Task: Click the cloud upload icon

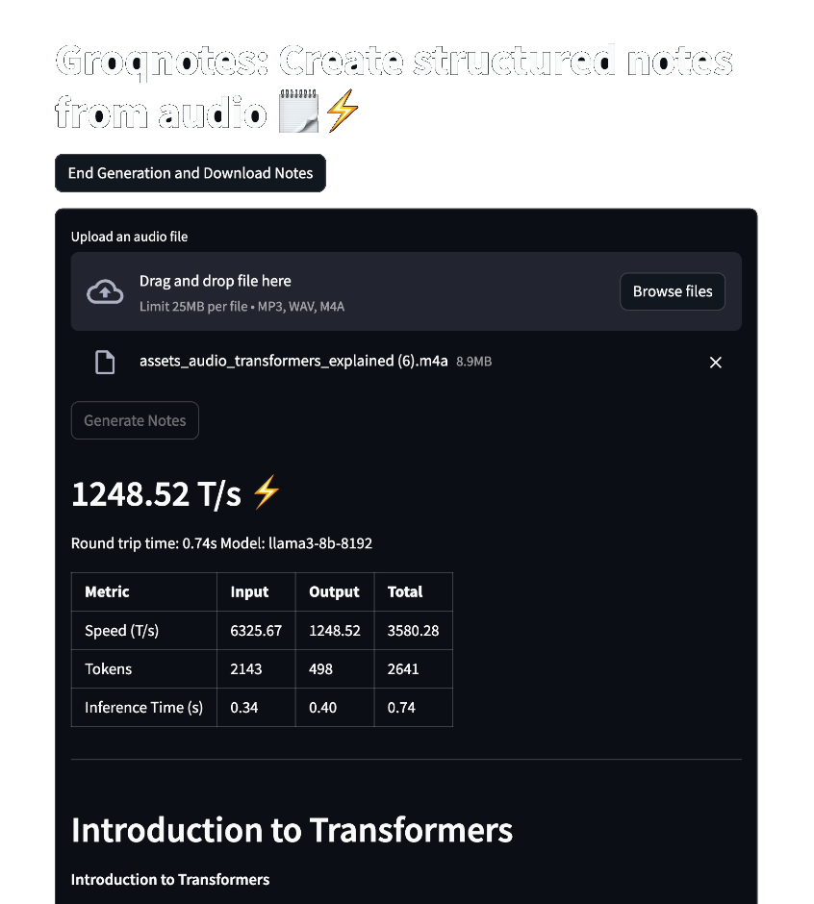Action: 105,291
